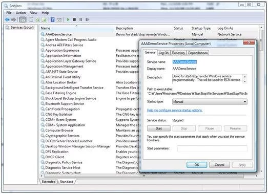Select the Andrea ADI Filters Service row

(64, 45)
